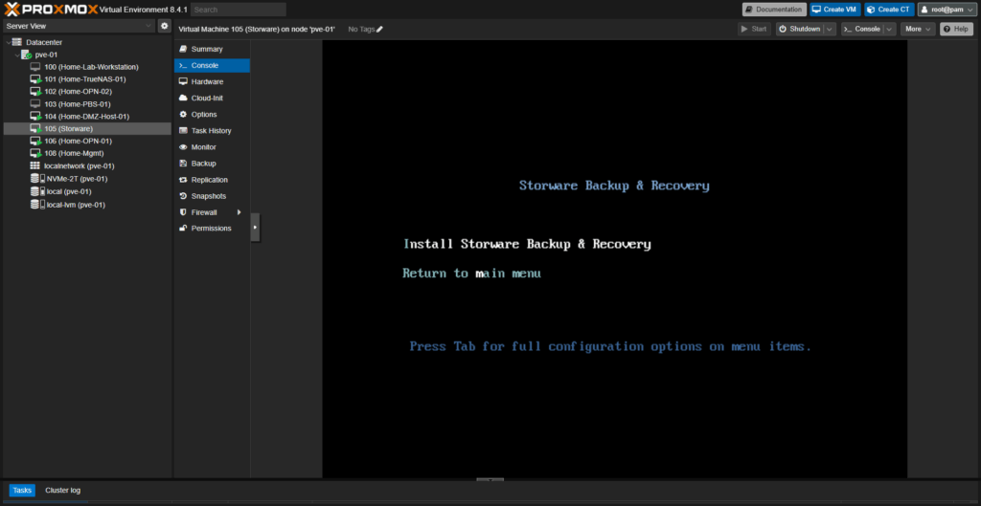Viewport: 981px width, 506px height.
Task: Open the Shutdown dropdown arrow
Action: pyautogui.click(x=830, y=30)
